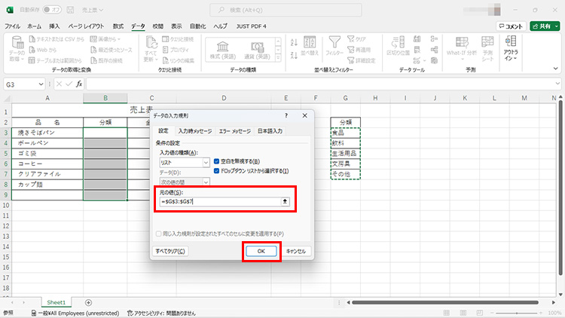The height and width of the screenshot is (318, 565).
Task: Click the insert function fx icon
Action: point(78,84)
